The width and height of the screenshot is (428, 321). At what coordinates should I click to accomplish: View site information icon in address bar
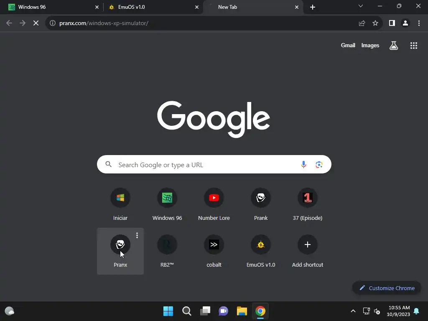[x=53, y=23]
